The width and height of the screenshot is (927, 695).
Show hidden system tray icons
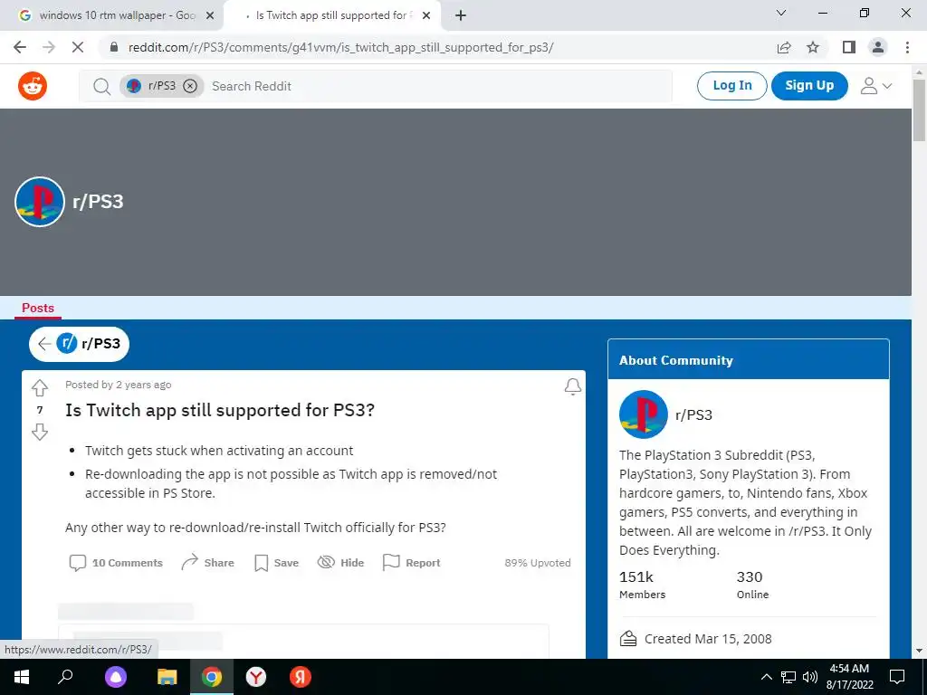[766, 677]
